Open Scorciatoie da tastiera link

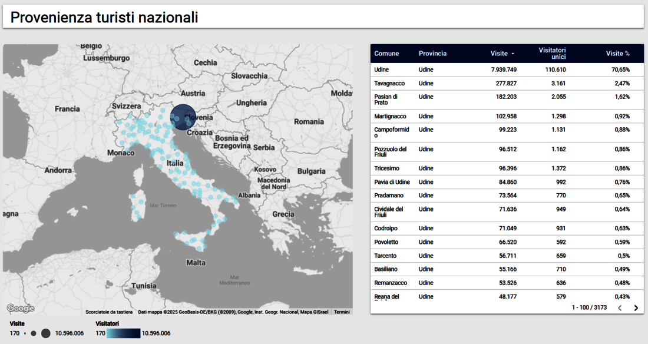pos(109,312)
